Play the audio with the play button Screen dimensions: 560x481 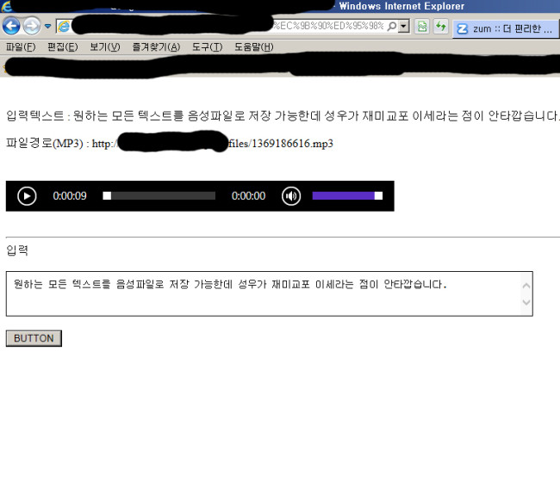tap(27, 196)
